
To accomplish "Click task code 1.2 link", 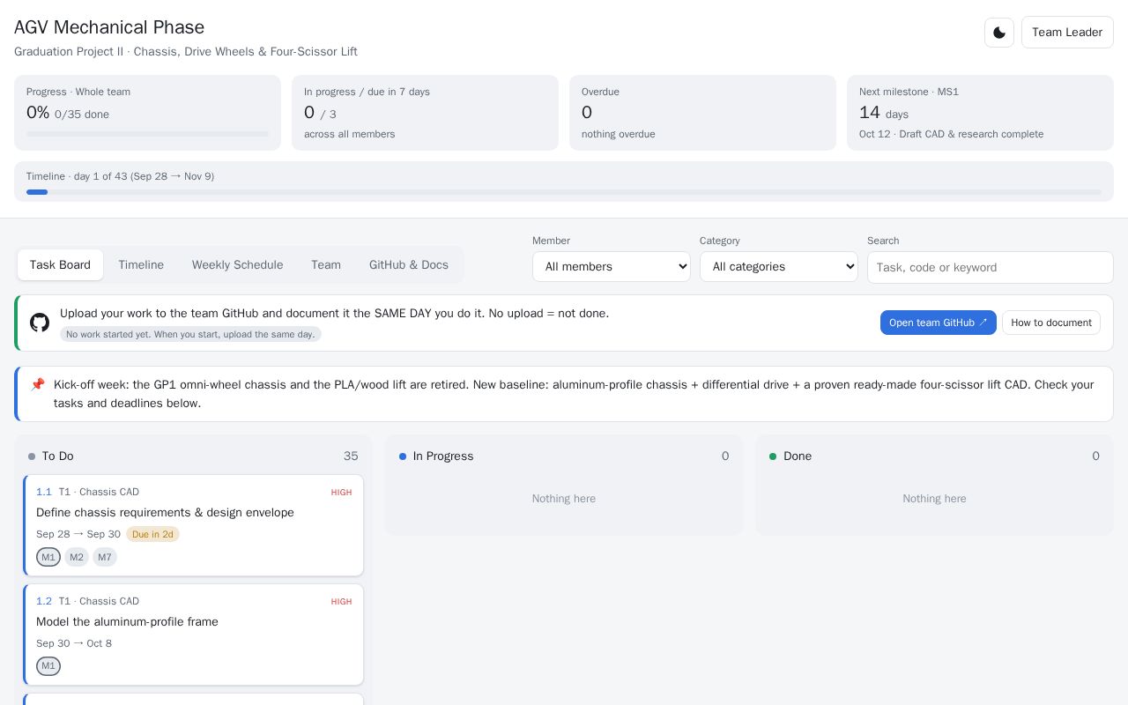I will click(x=44, y=601).
